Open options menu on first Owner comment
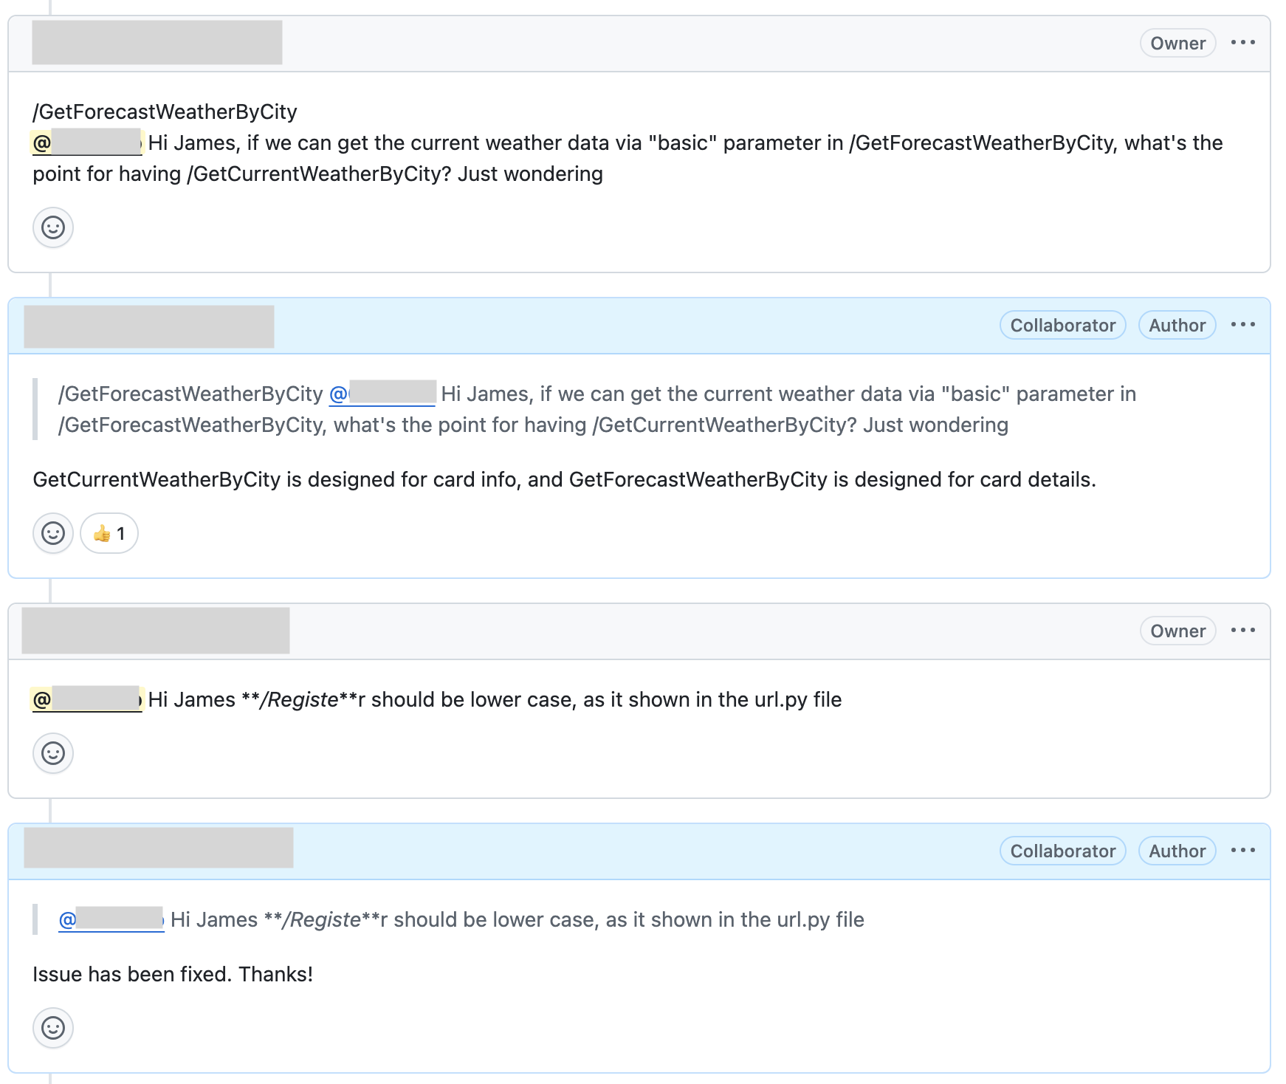This screenshot has width=1286, height=1084. 1243,43
